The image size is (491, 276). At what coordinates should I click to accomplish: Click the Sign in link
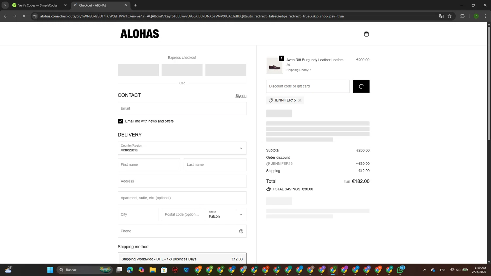pos(241,96)
